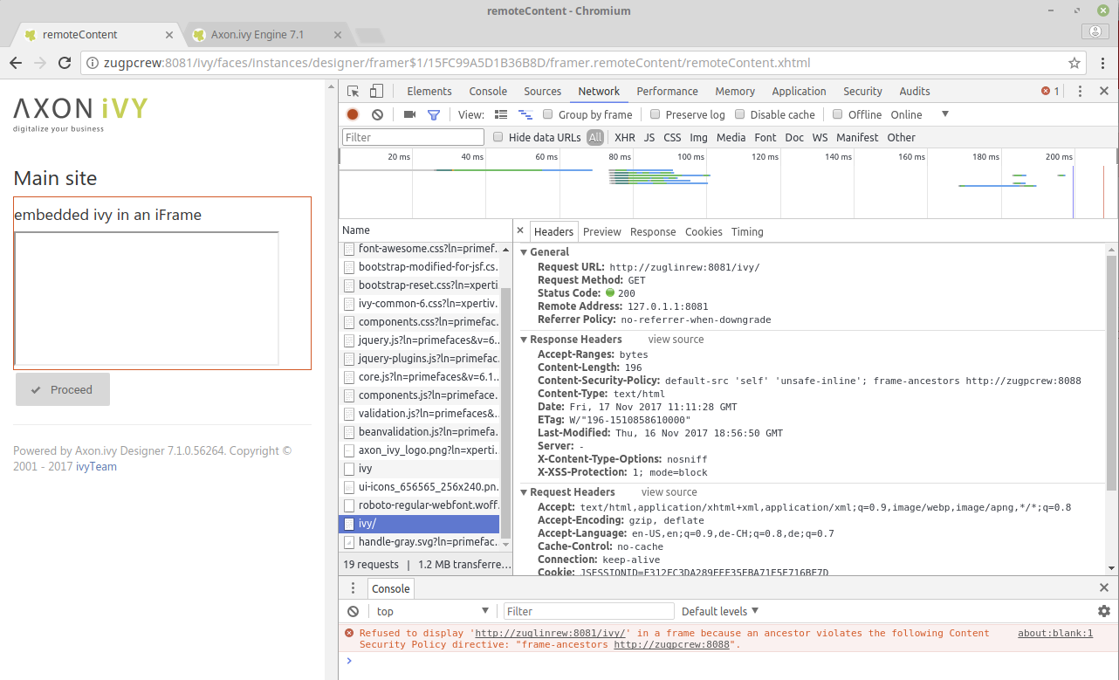Open the console drawer three-dot menu
The height and width of the screenshot is (680, 1119).
click(x=353, y=588)
